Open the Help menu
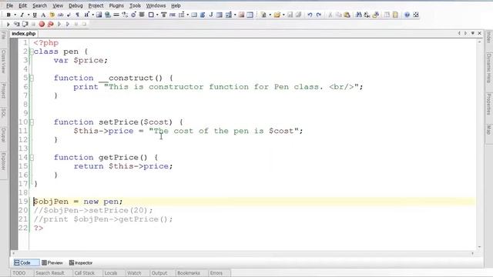 point(176,5)
